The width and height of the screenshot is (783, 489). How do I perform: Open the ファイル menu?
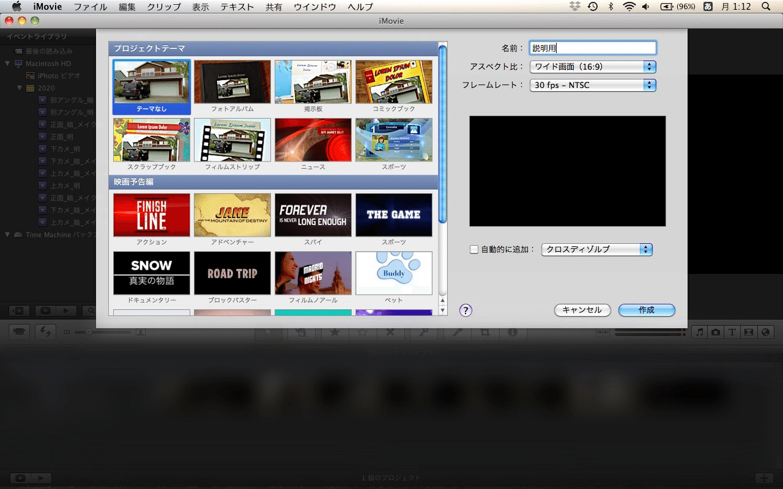(91, 7)
